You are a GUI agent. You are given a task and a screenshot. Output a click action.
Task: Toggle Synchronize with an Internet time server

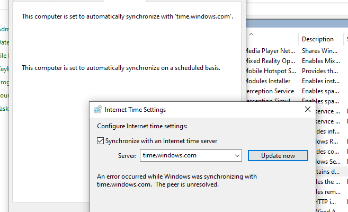click(x=101, y=141)
